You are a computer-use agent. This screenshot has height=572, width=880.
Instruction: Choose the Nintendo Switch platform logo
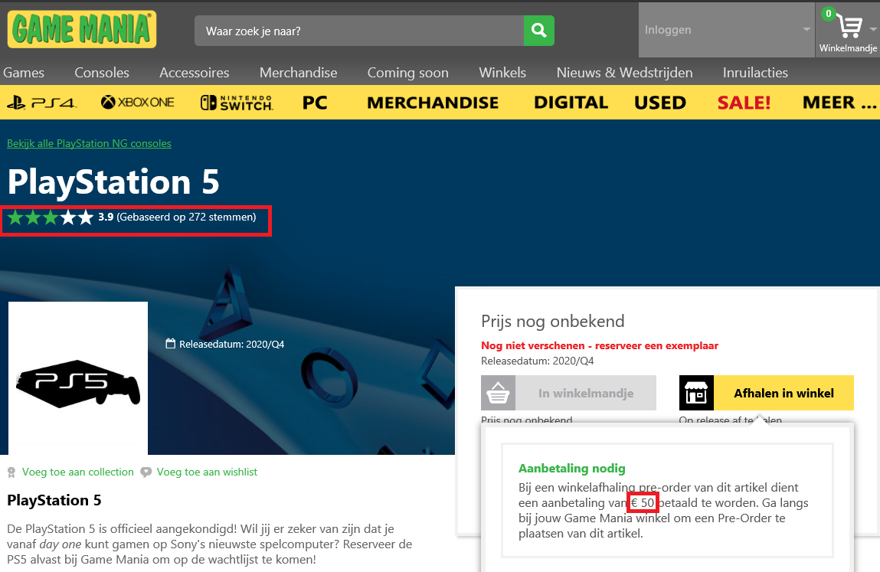click(237, 103)
